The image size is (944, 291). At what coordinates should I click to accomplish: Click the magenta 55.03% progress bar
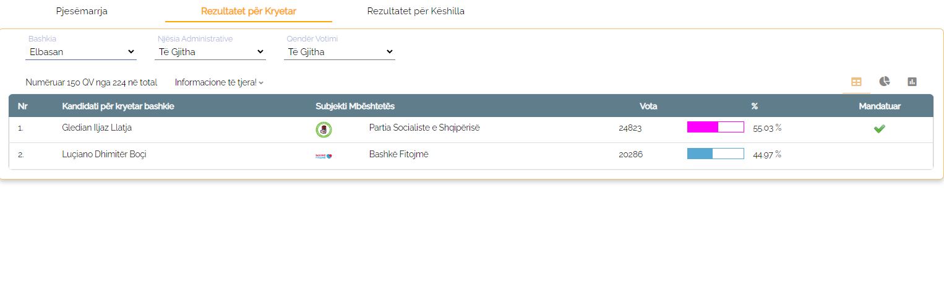[x=715, y=128]
